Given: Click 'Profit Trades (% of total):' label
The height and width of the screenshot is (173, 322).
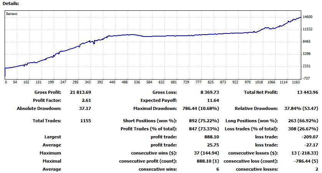Looking at the screenshot, I should 149,129.
